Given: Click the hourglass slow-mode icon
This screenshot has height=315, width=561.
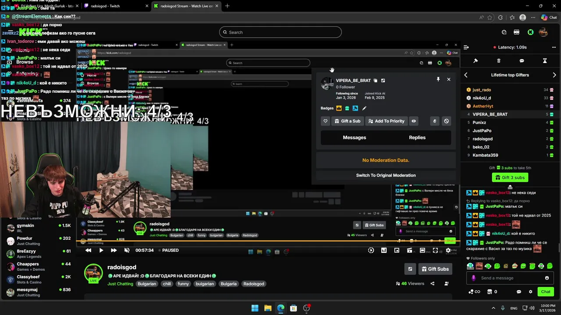Looking at the screenshot, I should pyautogui.click(x=545, y=61).
